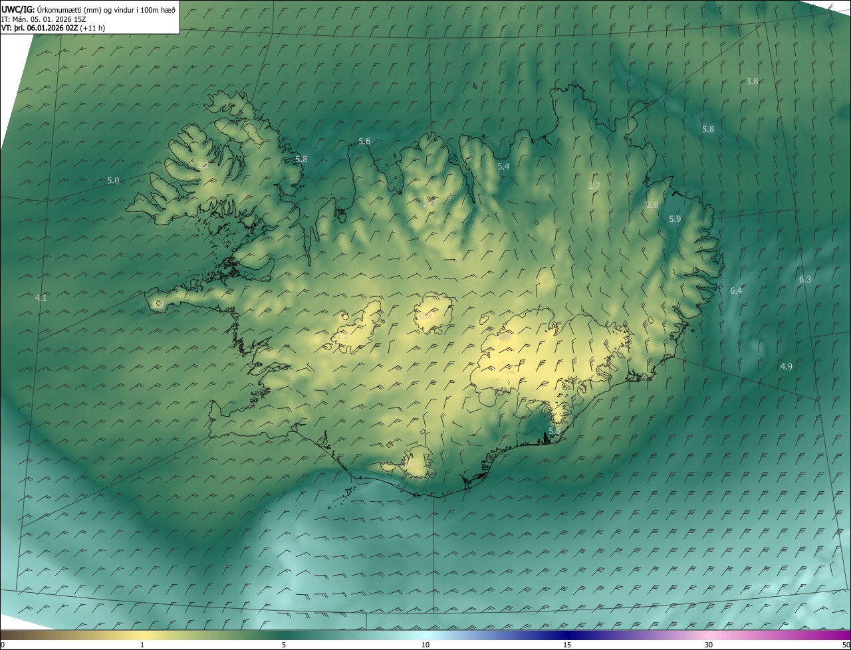Click the 2.7 value label on map
The image size is (851, 650).
tap(594, 185)
